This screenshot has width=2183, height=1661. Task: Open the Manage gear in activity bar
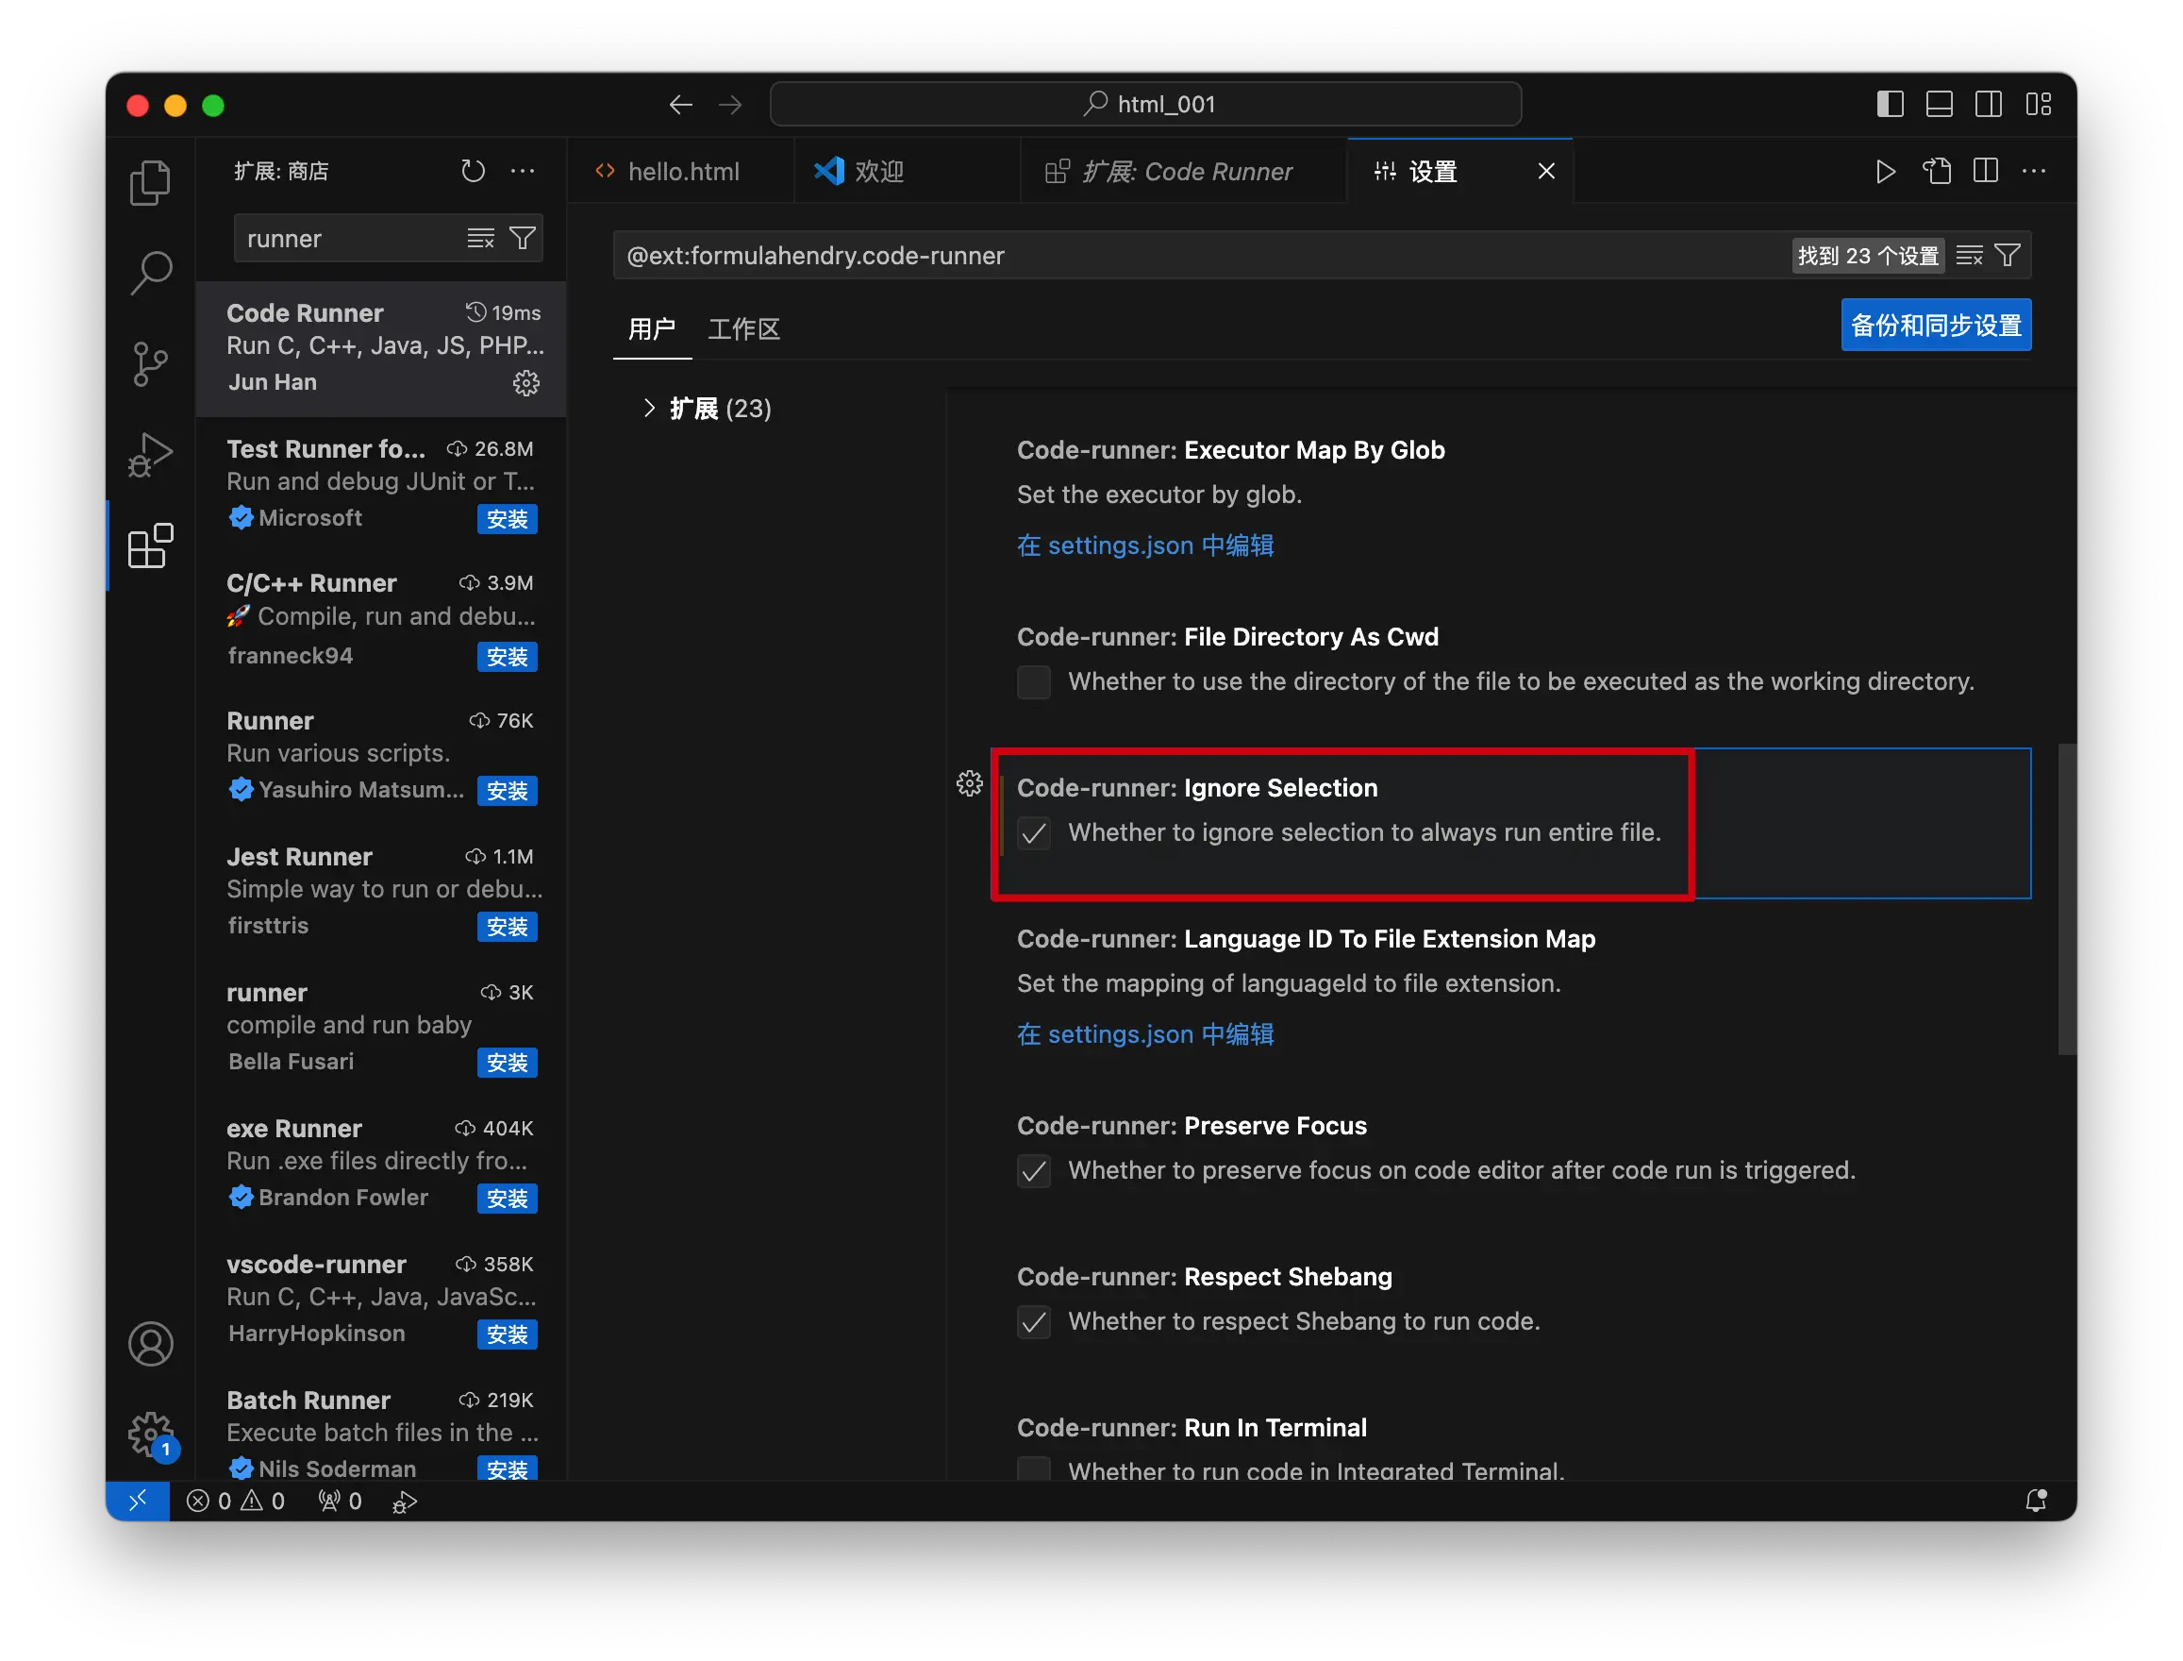150,1434
